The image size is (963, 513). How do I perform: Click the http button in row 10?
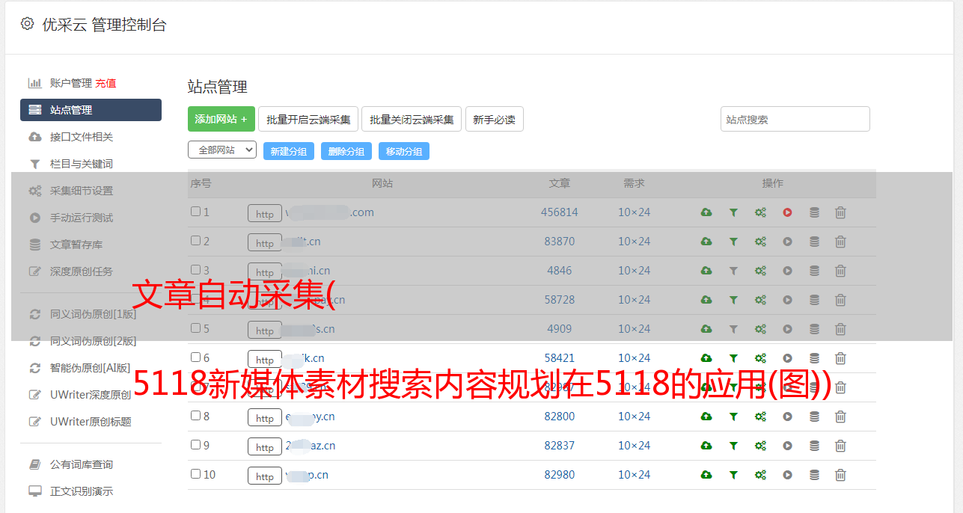(x=265, y=476)
